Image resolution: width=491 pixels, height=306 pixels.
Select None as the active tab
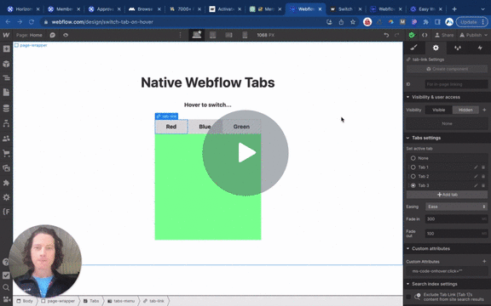(413, 158)
